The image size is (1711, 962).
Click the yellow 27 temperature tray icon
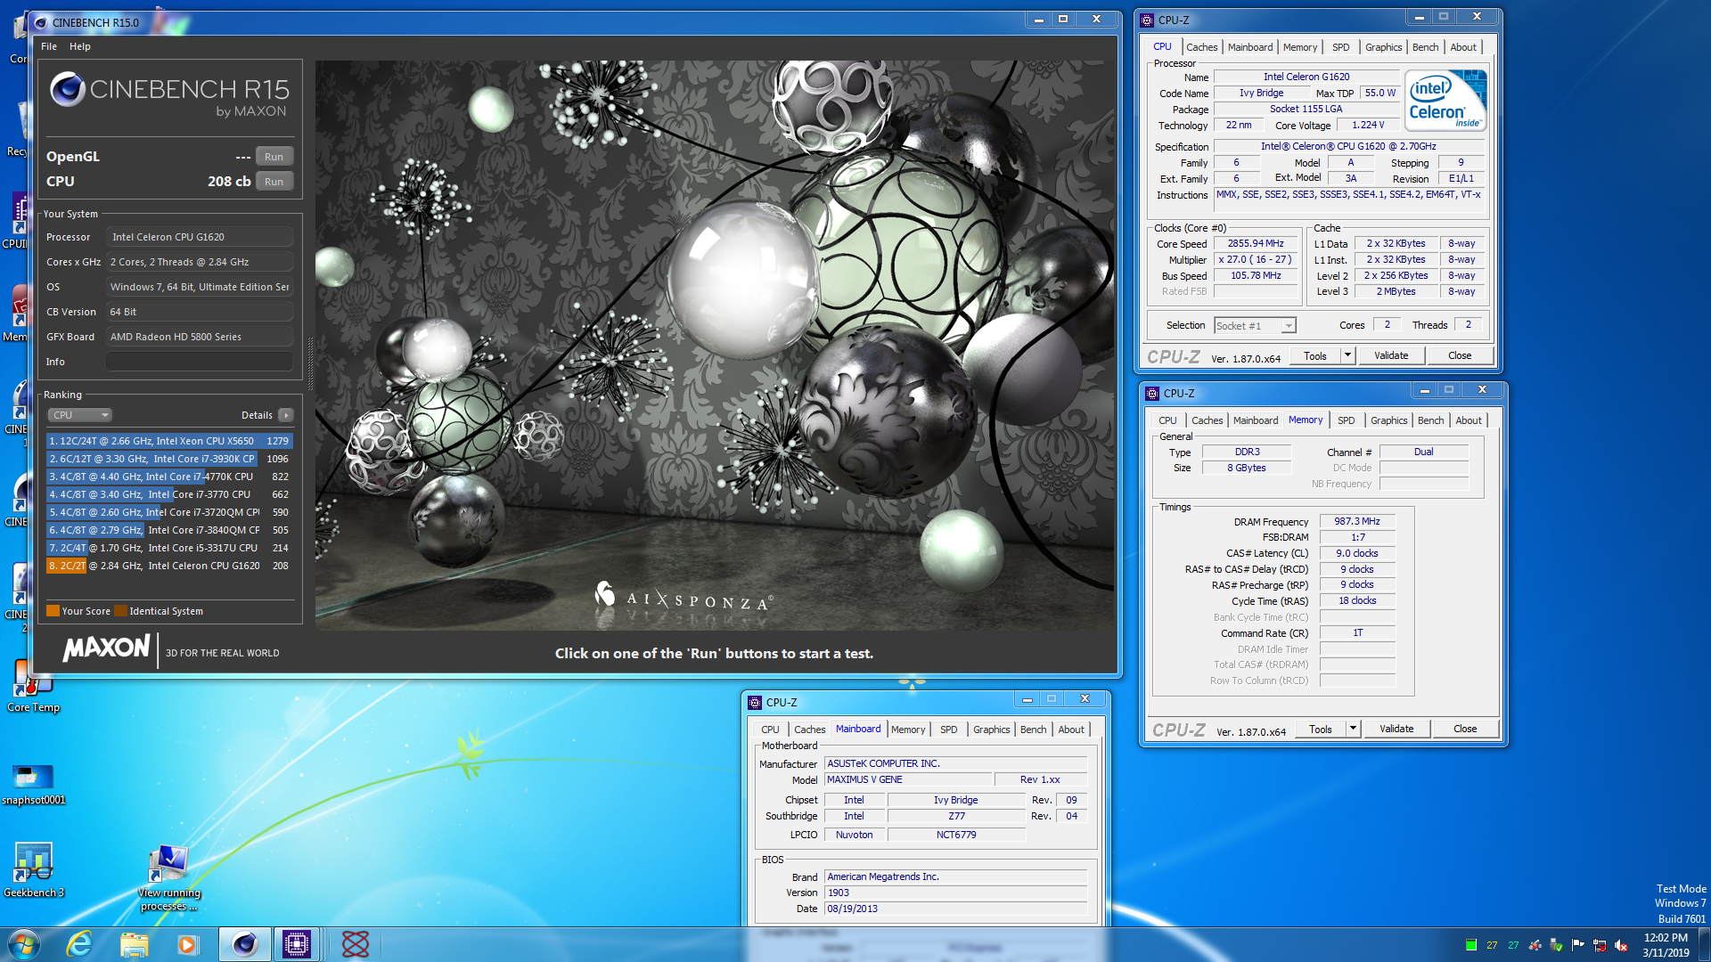(1492, 945)
